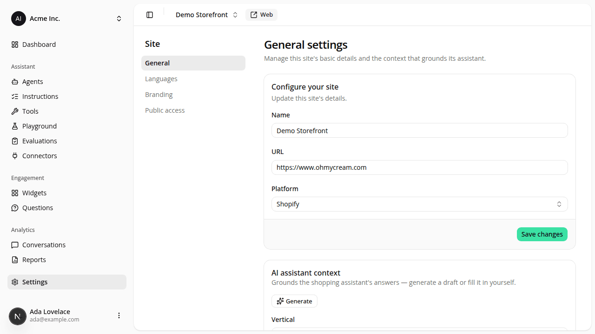595x334 pixels.
Task: Open the Web storefront link
Action: [x=261, y=15]
